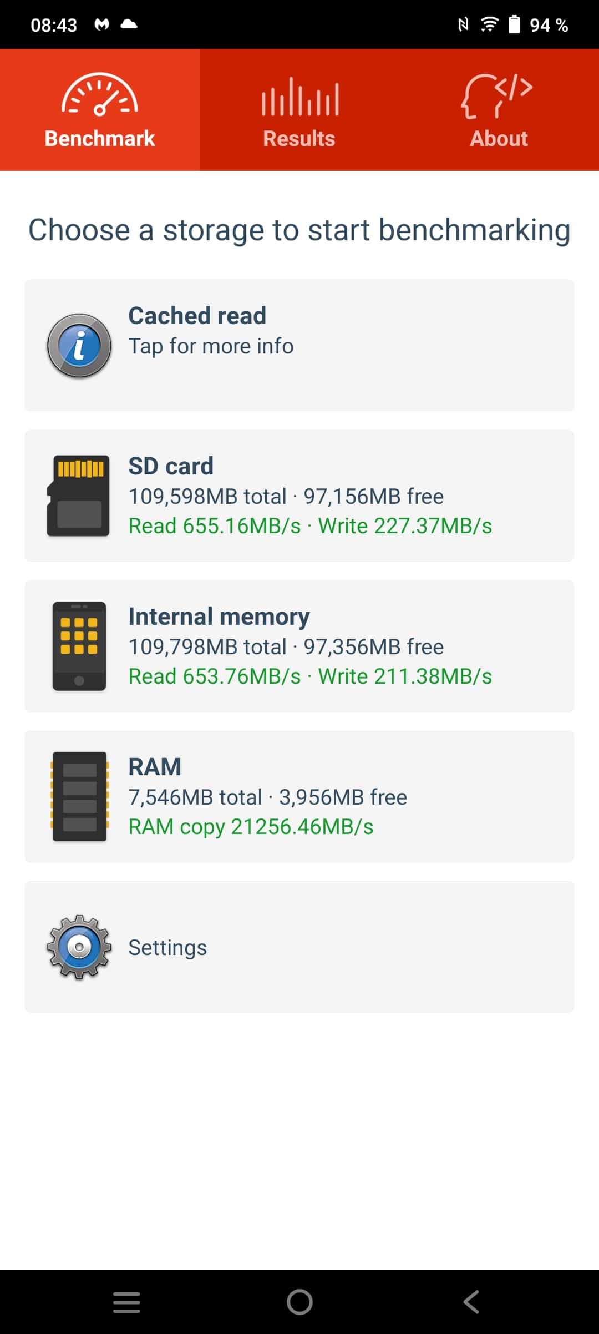This screenshot has height=1334, width=599.
Task: Tap the phone Internal memory icon
Action: (79, 646)
